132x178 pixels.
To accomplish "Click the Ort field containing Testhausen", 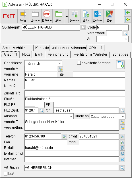I will click(x=86, y=110).
